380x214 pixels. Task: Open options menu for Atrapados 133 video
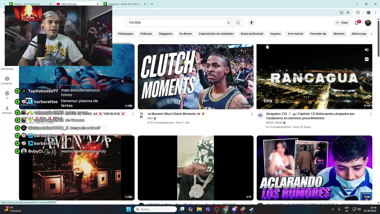[x=370, y=114]
